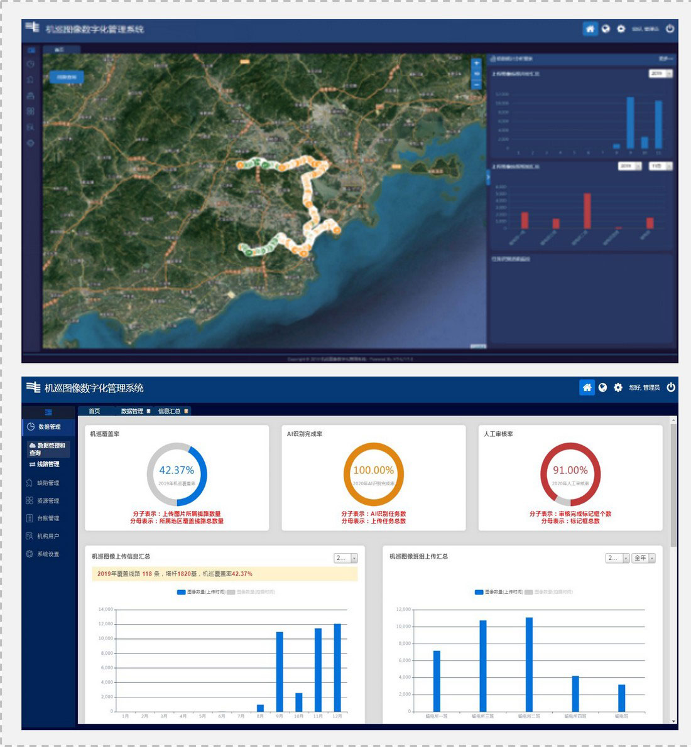Open 缺陷管理 in the left sidebar
This screenshot has height=747, width=691.
point(48,483)
